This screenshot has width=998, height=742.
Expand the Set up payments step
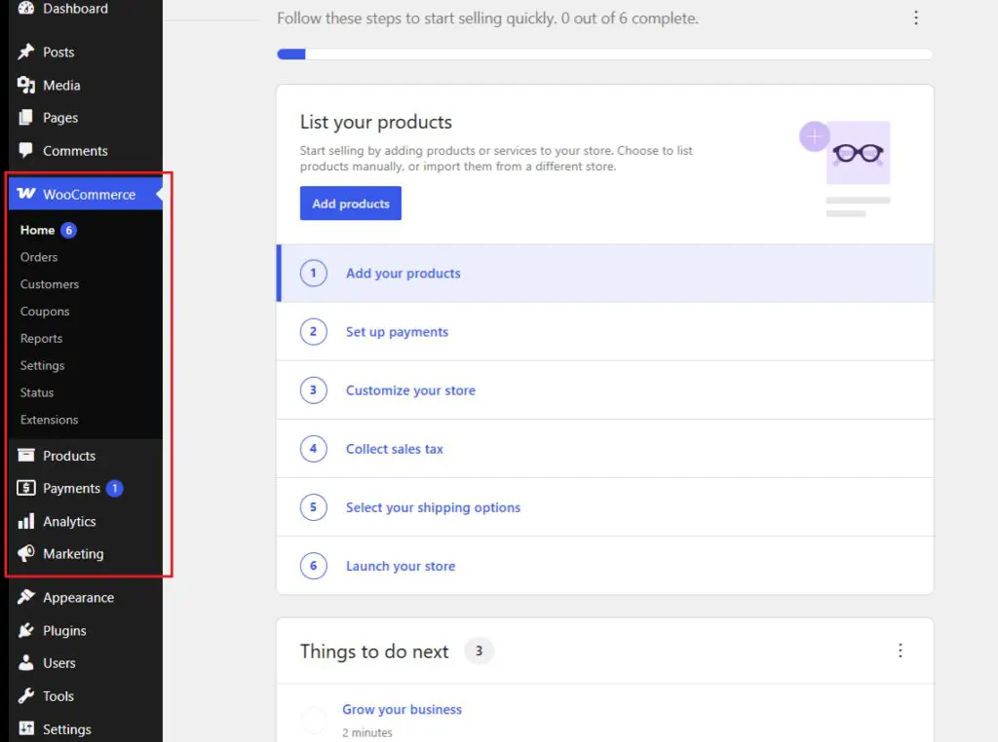pyautogui.click(x=604, y=331)
